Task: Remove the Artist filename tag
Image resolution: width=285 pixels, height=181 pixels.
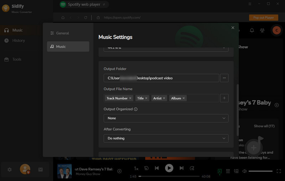Action: click(164, 98)
